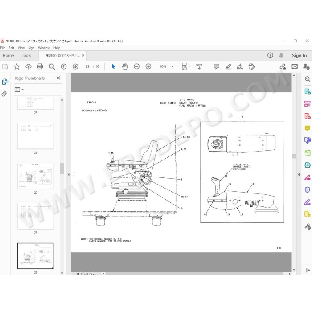Switch to the Home tab

pos(8,56)
